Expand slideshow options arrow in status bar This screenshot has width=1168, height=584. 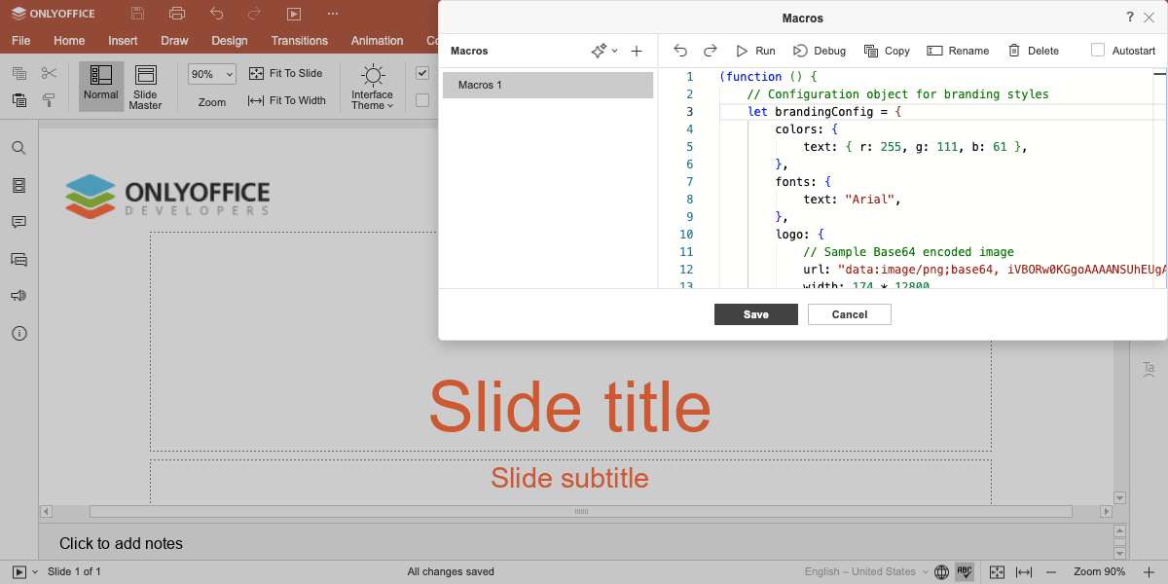(x=36, y=572)
